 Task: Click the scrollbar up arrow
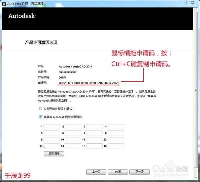[x=196, y=10]
